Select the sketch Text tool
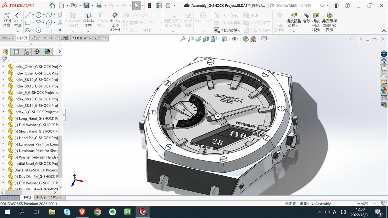 pos(59,23)
